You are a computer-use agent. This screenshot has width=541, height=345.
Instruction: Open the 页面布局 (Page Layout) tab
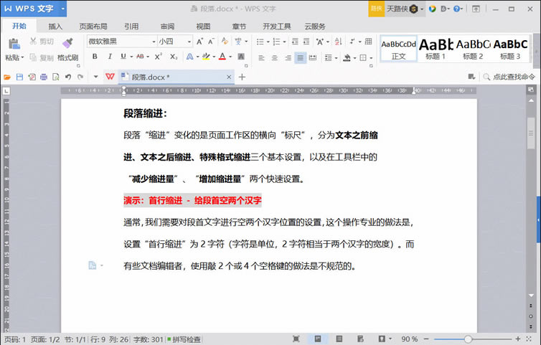tap(93, 27)
